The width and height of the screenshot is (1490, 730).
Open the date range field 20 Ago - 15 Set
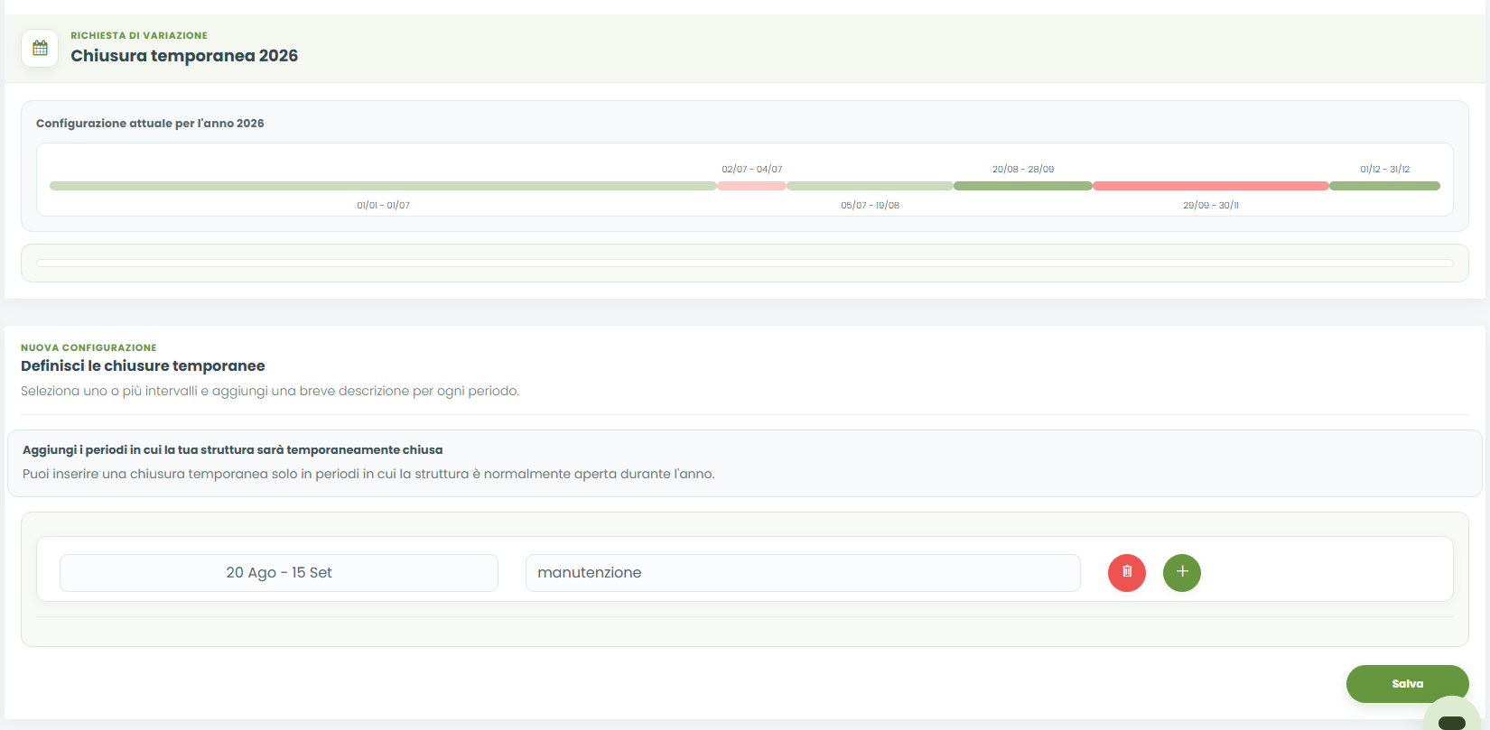tap(279, 573)
